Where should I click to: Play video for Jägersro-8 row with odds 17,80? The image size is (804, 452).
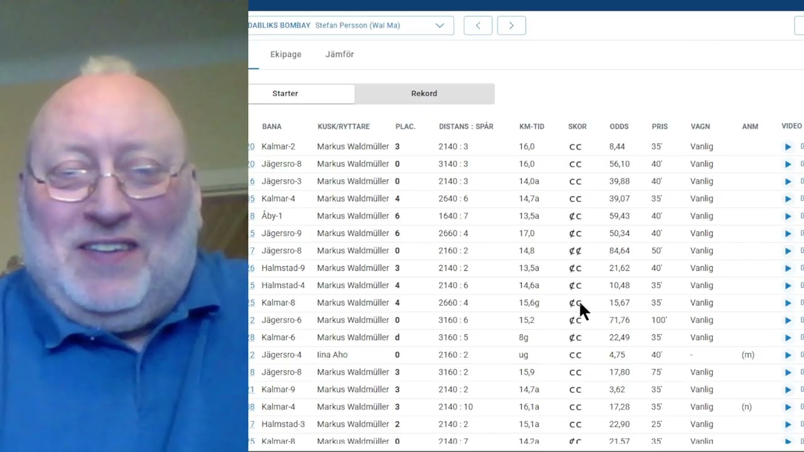pos(788,372)
